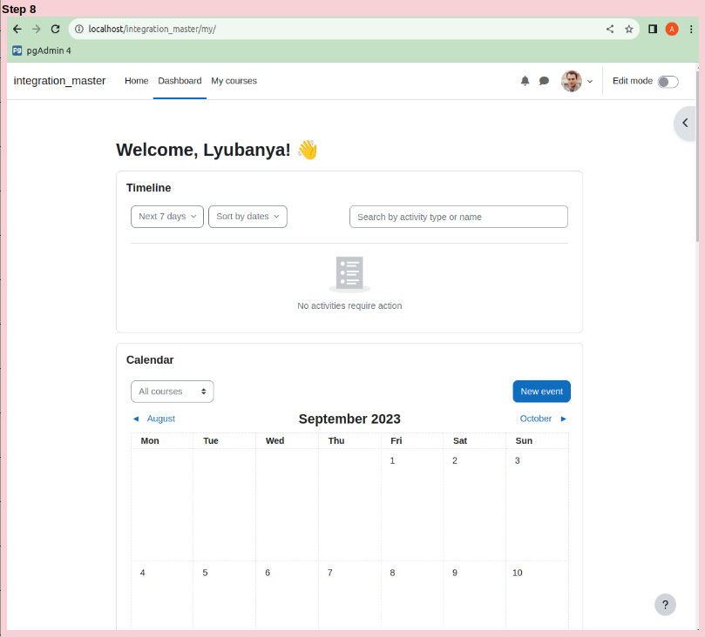Image resolution: width=705 pixels, height=637 pixels.
Task: Focus the timeline activity search field
Action: pyautogui.click(x=458, y=217)
